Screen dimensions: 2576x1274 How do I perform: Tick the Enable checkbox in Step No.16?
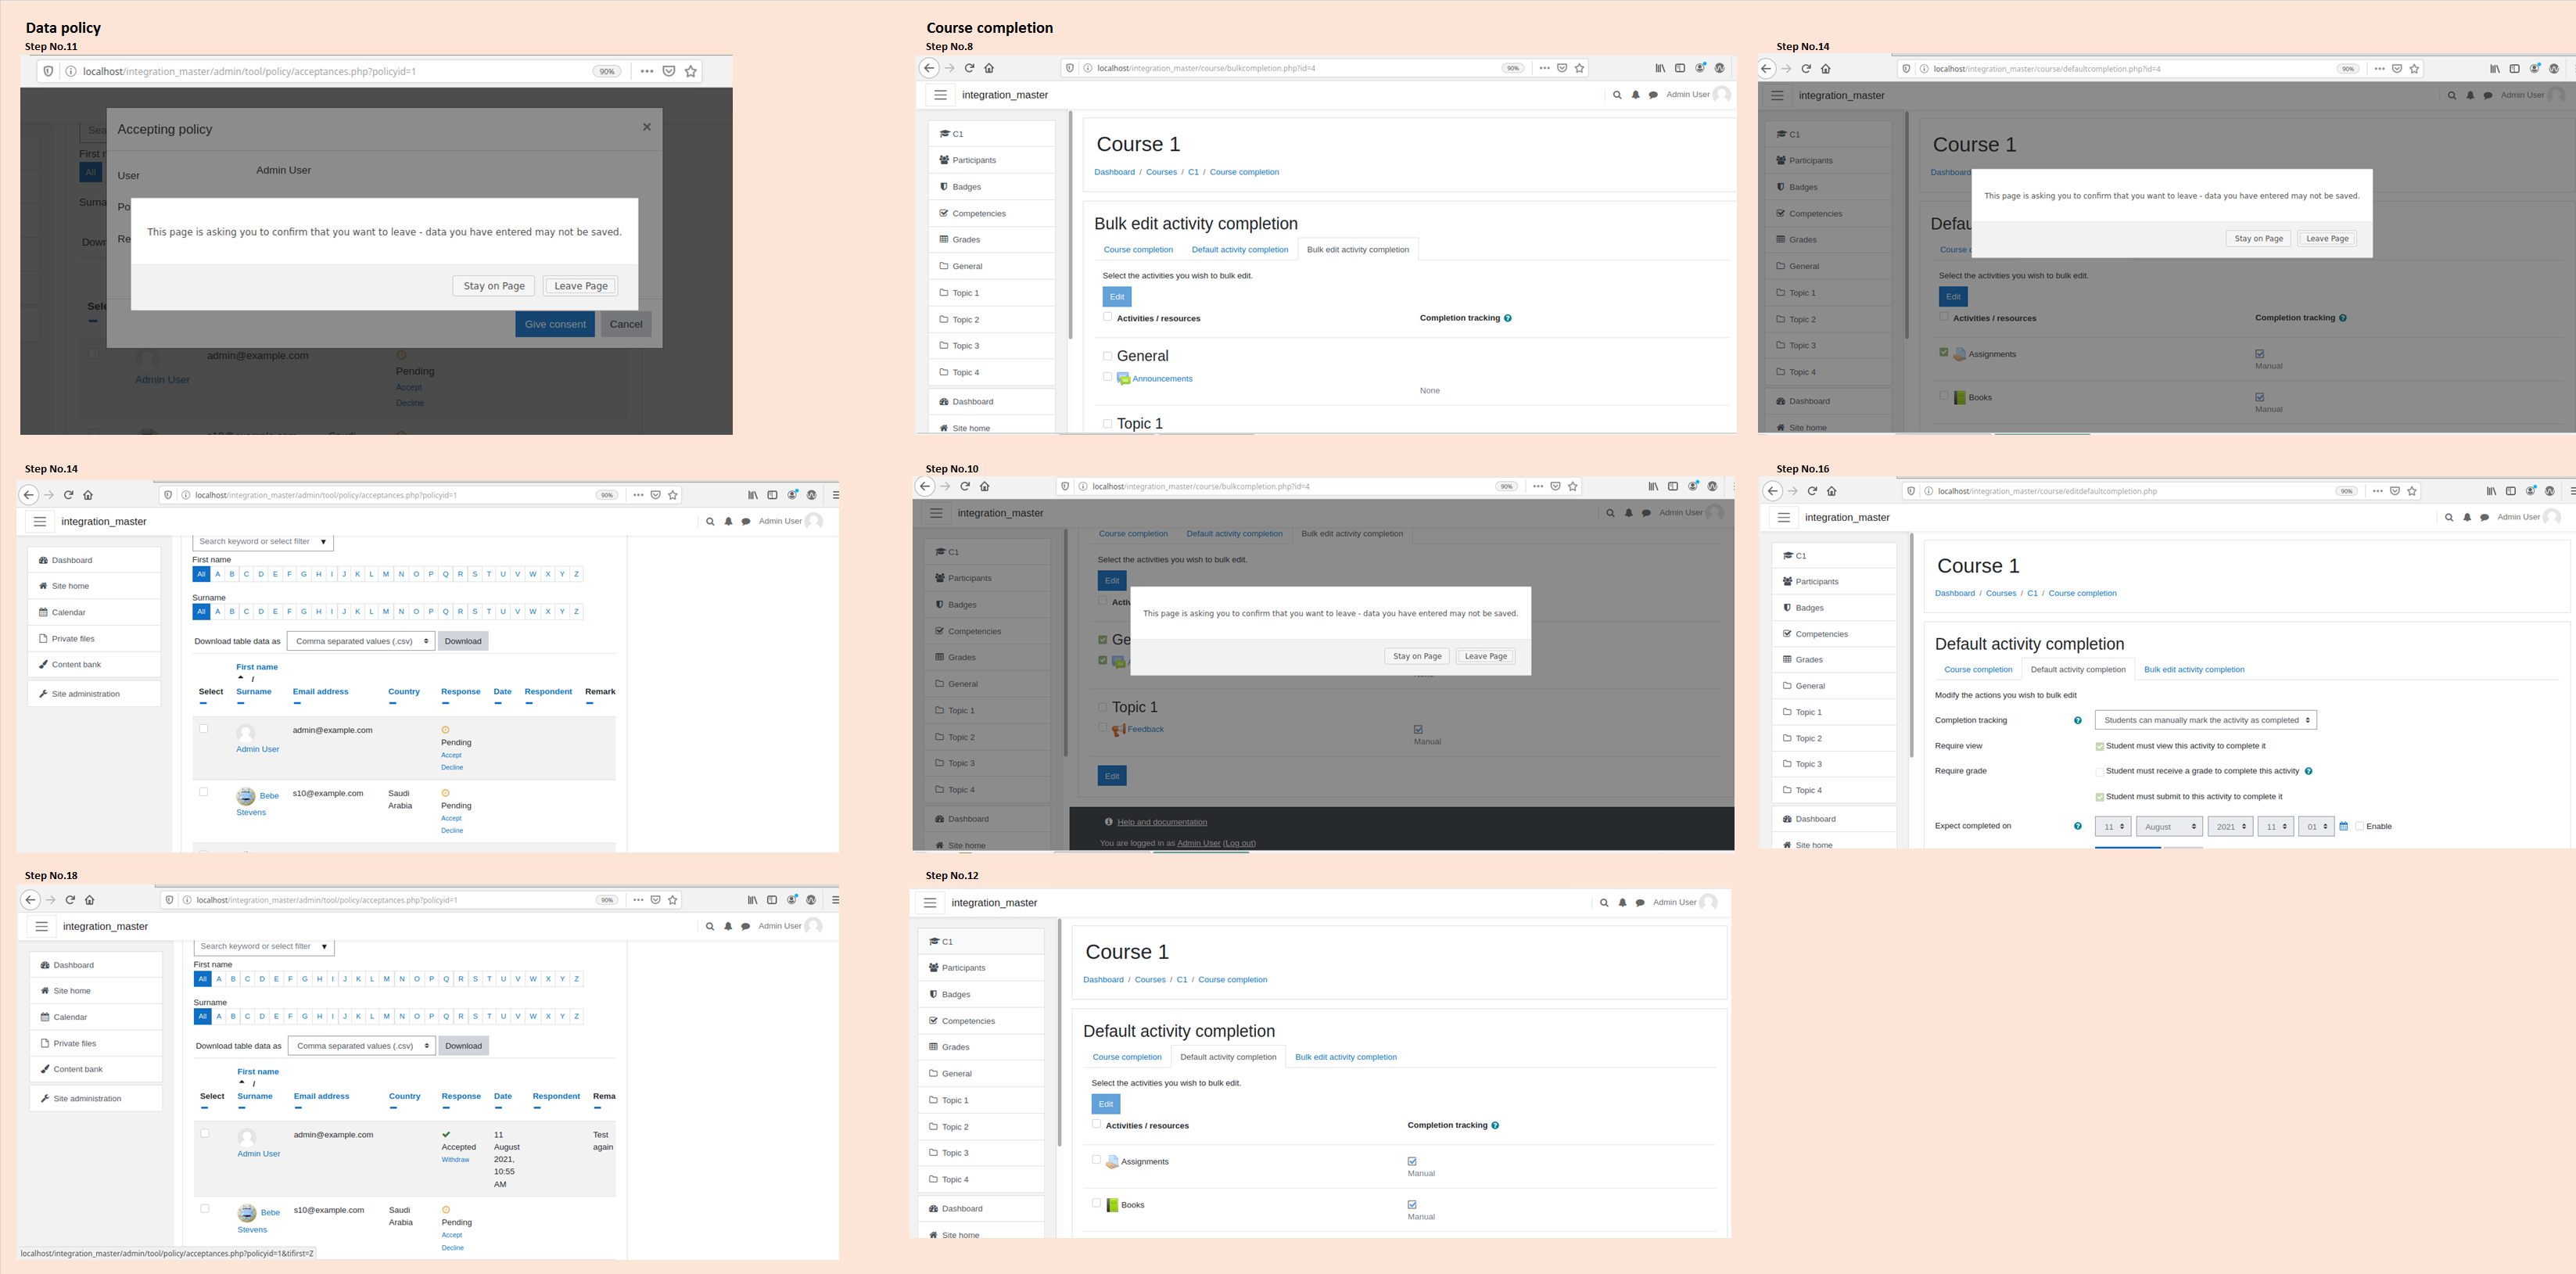pos(2360,826)
